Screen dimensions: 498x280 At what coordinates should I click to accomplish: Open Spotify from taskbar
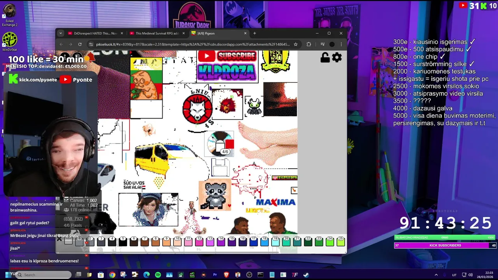[158, 275]
